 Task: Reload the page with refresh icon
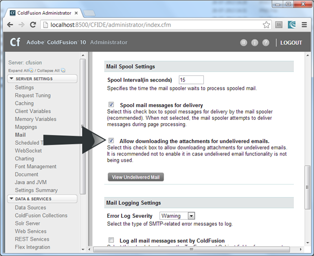coord(33,25)
